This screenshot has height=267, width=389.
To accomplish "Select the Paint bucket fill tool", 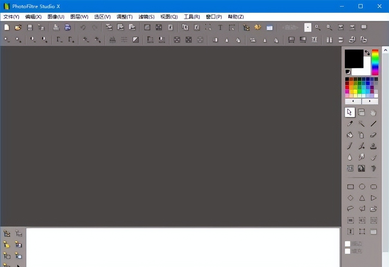I will (350, 135).
